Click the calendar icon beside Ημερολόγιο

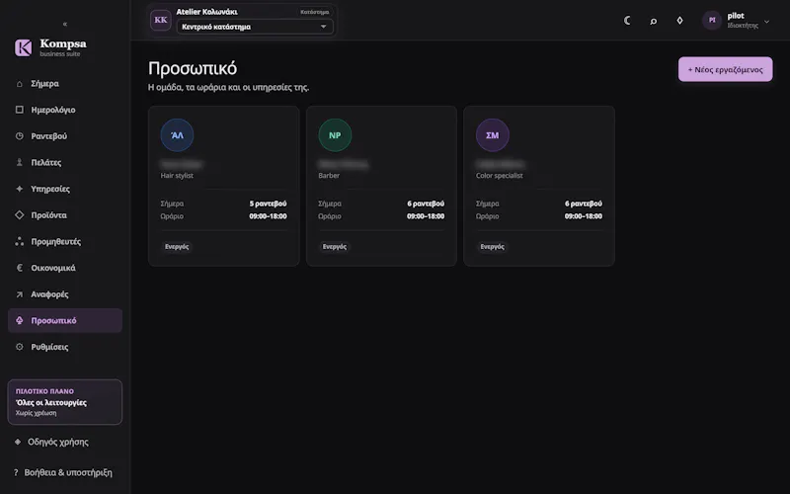pos(19,110)
